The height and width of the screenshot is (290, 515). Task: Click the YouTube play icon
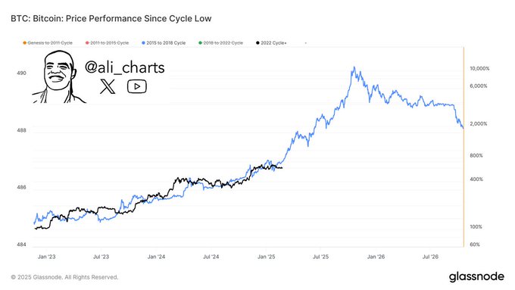[x=136, y=87]
